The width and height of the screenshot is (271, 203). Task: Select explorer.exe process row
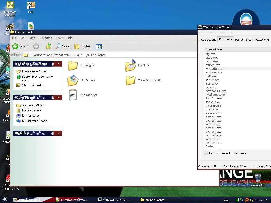(x=237, y=72)
